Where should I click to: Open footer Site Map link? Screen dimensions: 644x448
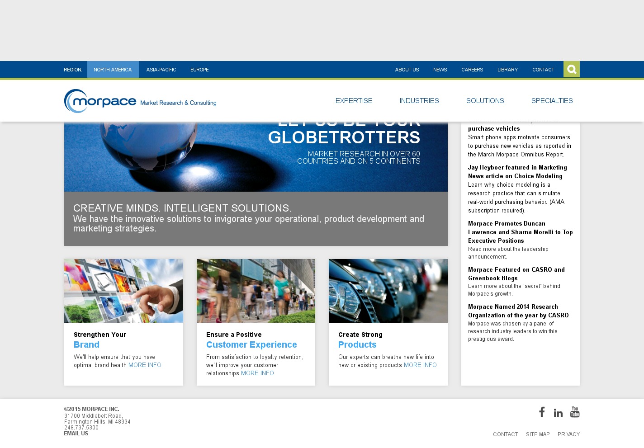coord(538,434)
